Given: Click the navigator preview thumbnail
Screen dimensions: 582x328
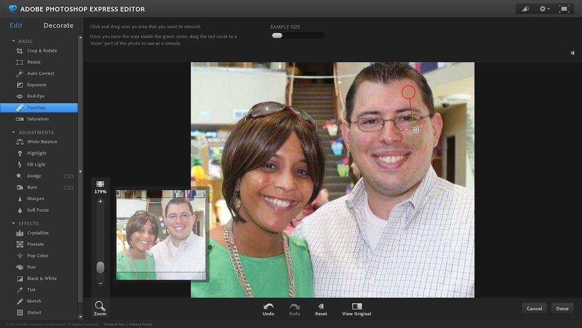Looking at the screenshot, I should [x=161, y=234].
